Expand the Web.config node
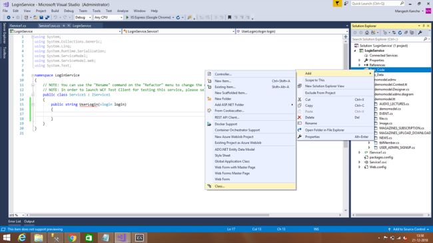433x243 pixels. click(360, 167)
